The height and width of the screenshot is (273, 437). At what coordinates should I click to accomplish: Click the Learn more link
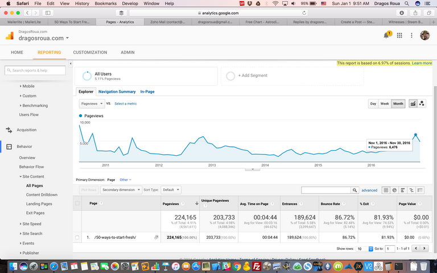422,63
